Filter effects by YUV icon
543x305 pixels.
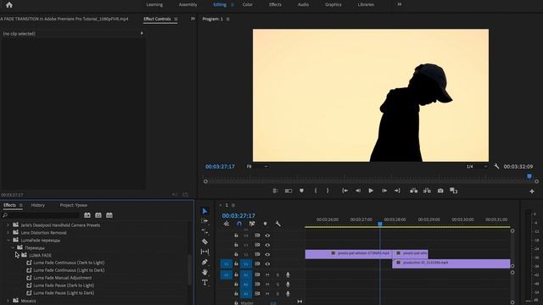(x=109, y=215)
